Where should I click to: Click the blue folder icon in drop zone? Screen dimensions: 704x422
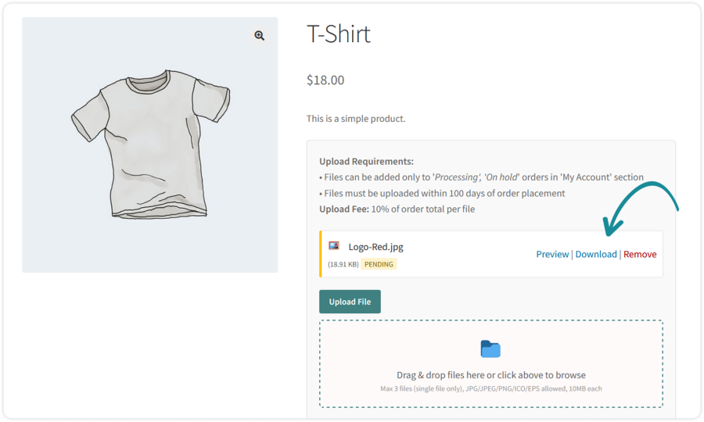pos(490,349)
